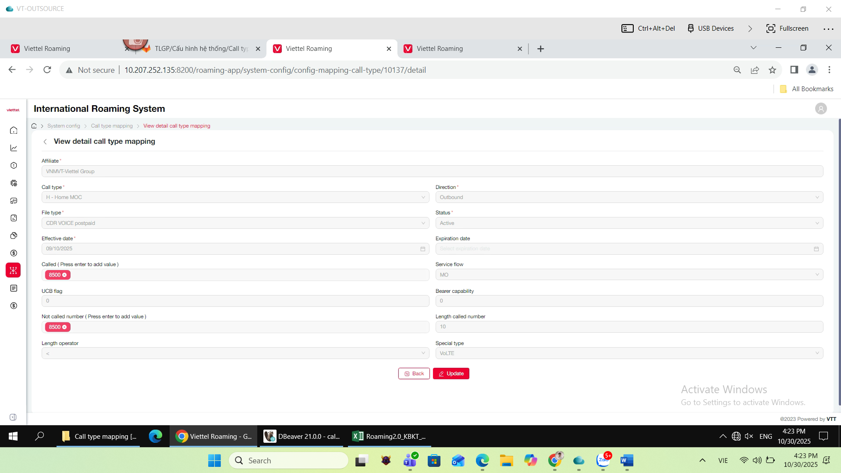Click the page vertical scrollbar

pos(839,263)
